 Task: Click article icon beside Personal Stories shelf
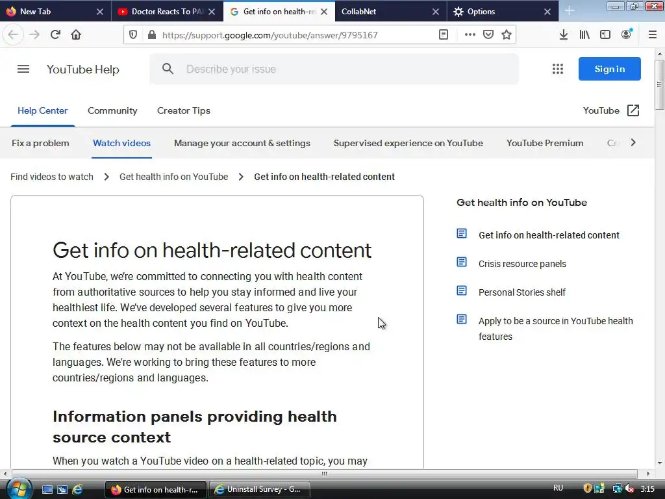tap(462, 290)
